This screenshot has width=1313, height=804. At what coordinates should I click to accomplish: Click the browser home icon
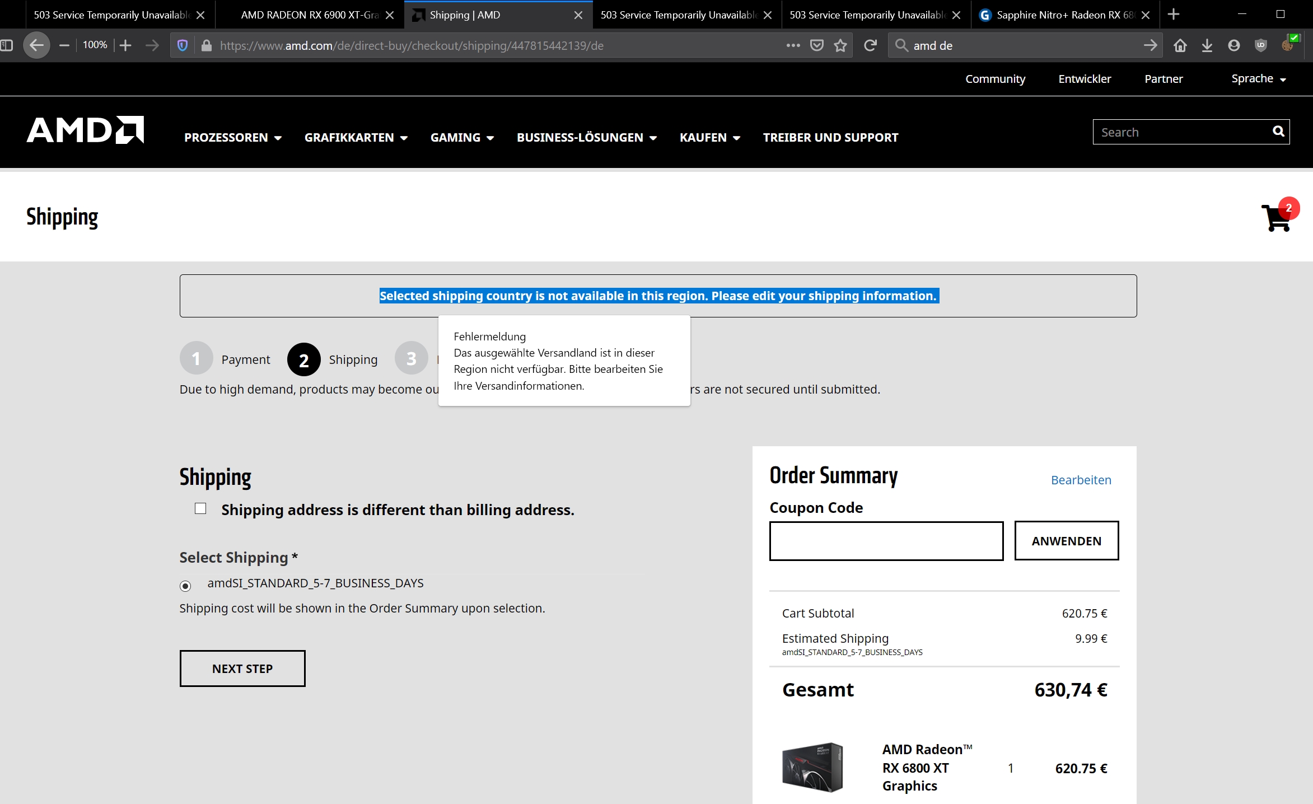tap(1180, 45)
